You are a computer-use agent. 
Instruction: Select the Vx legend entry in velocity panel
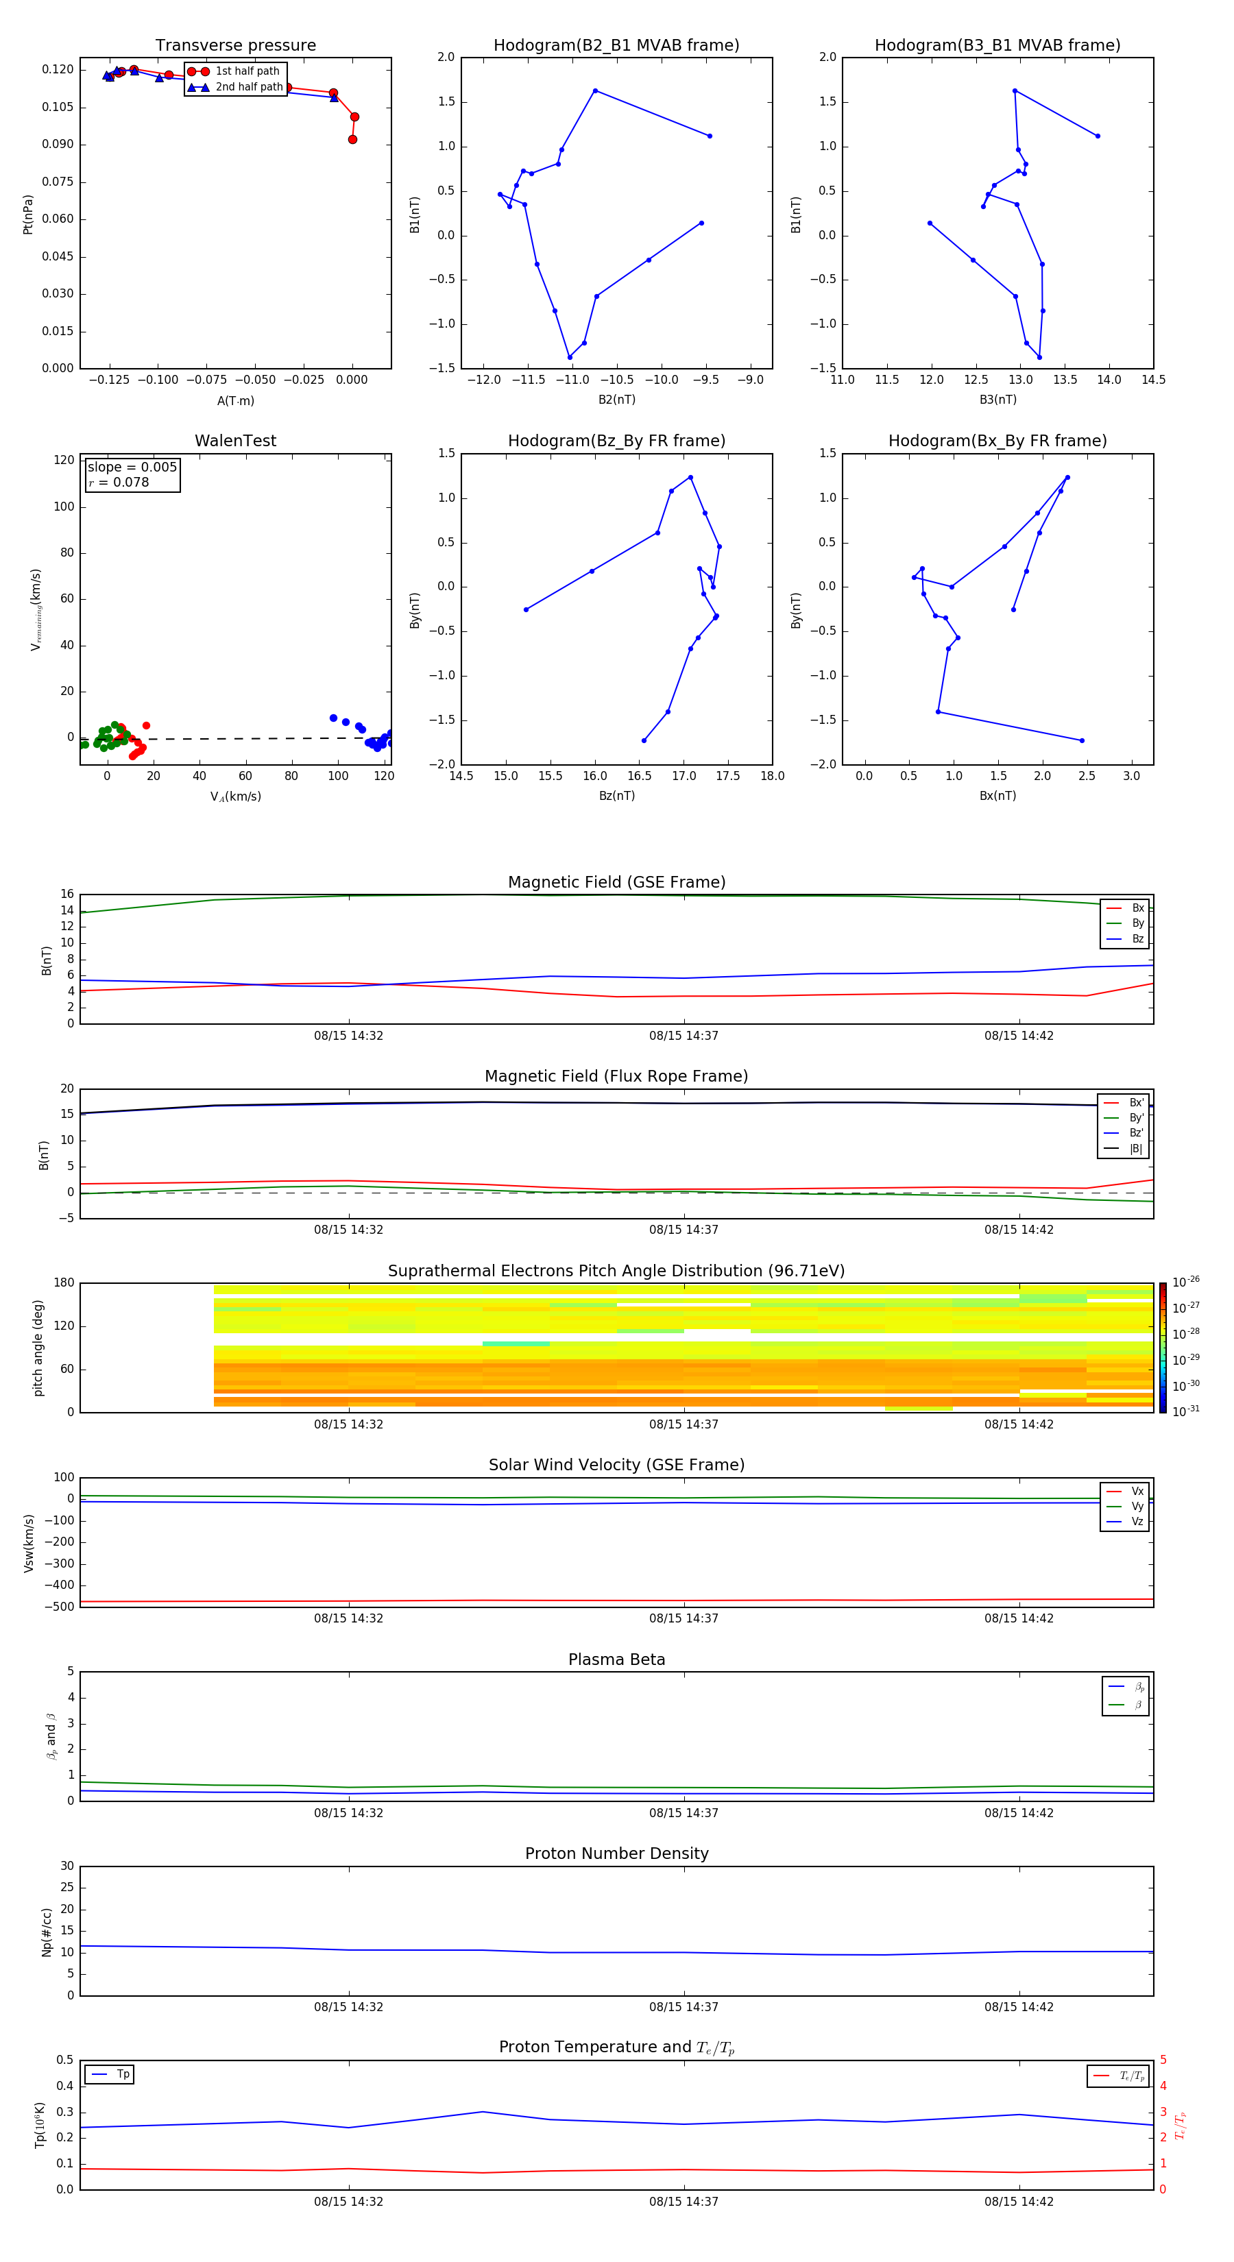click(1125, 1492)
